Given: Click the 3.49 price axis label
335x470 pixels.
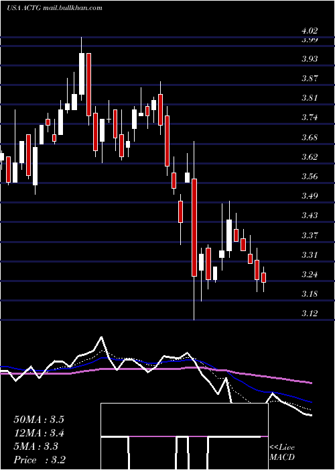Looking at the screenshot, I should coord(310,196).
